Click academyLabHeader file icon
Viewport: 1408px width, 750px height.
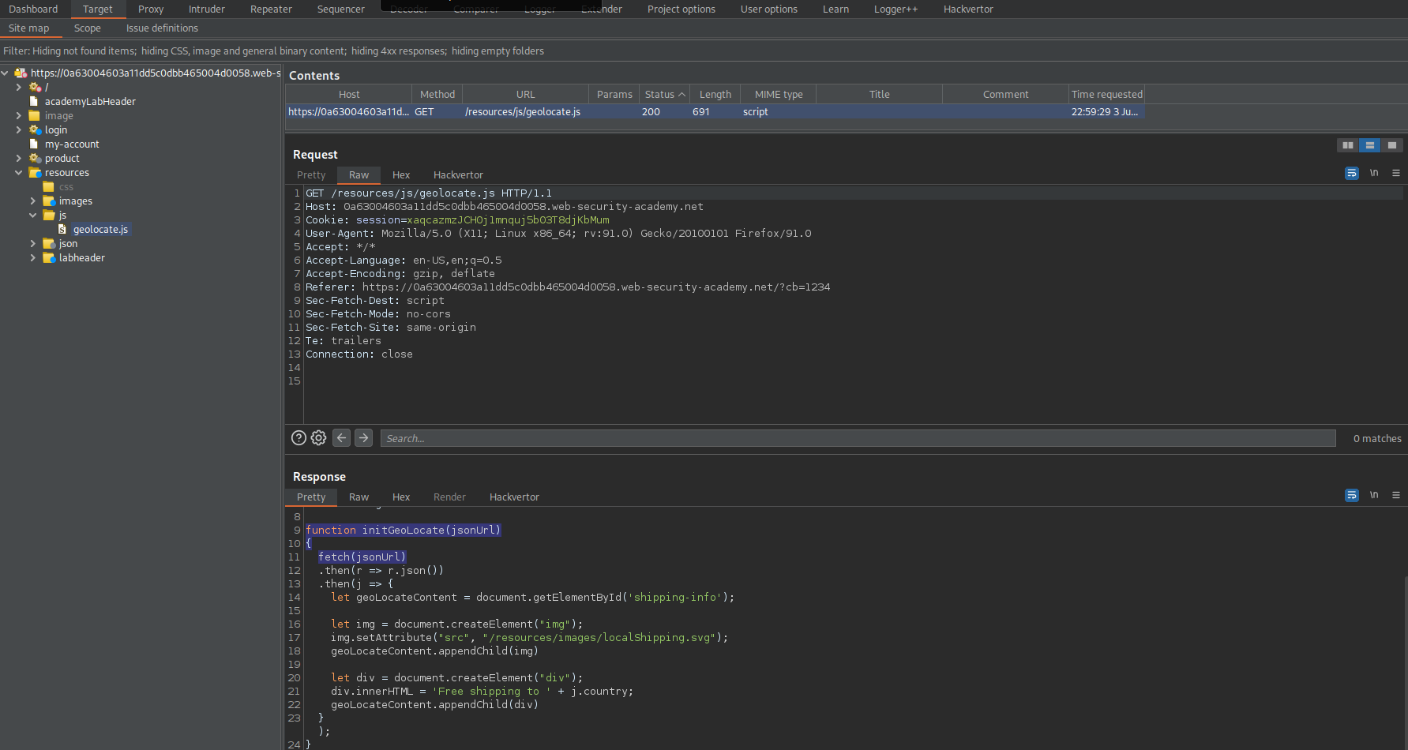34,101
